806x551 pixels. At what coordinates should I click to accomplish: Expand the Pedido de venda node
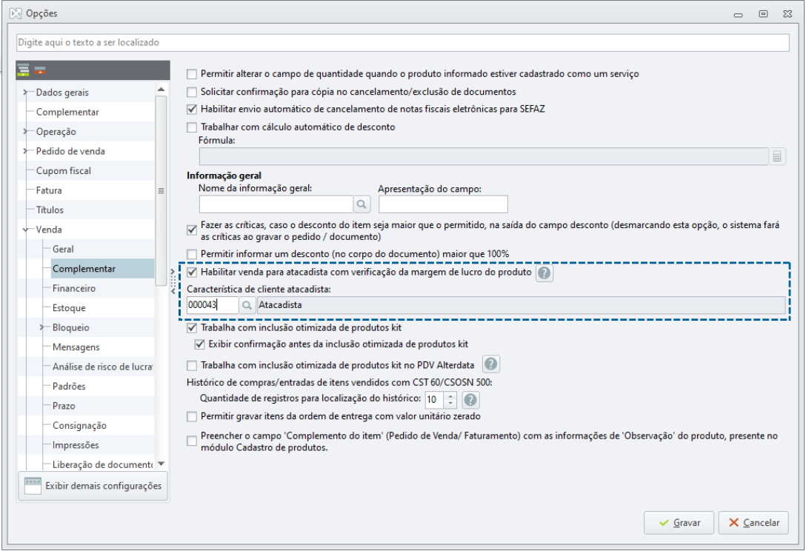25,151
